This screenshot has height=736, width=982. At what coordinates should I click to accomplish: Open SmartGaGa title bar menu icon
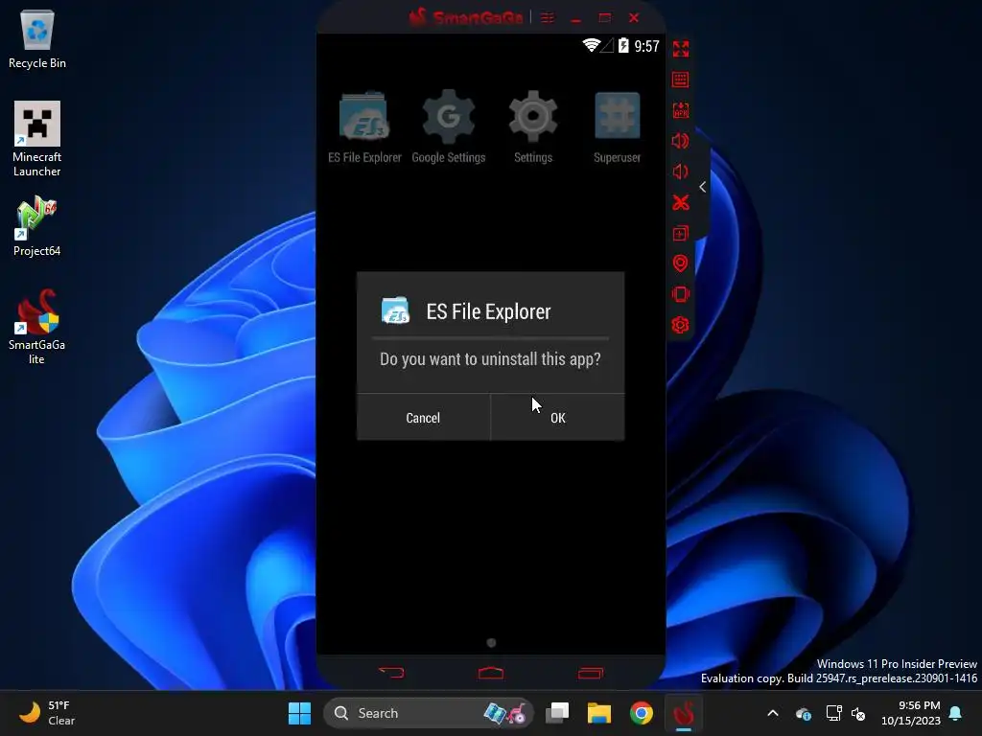pos(548,18)
